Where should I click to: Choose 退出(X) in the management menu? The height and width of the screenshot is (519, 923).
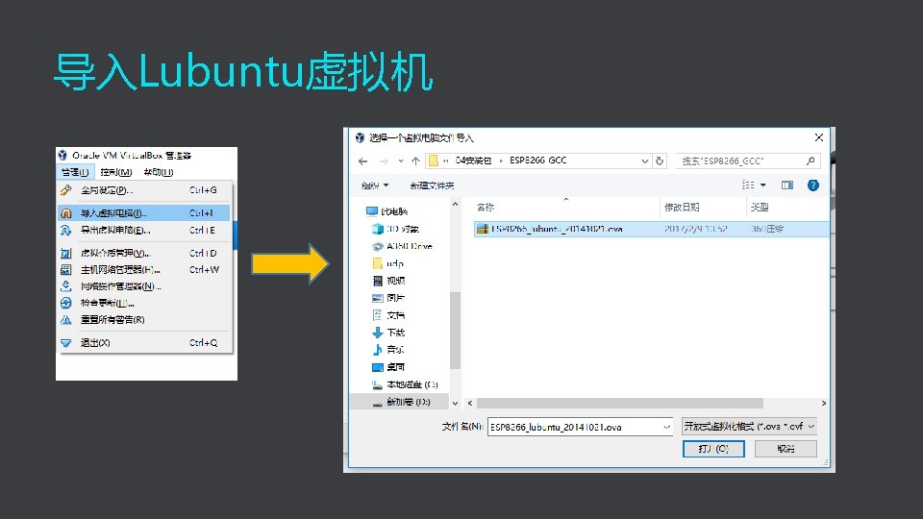pyautogui.click(x=144, y=342)
